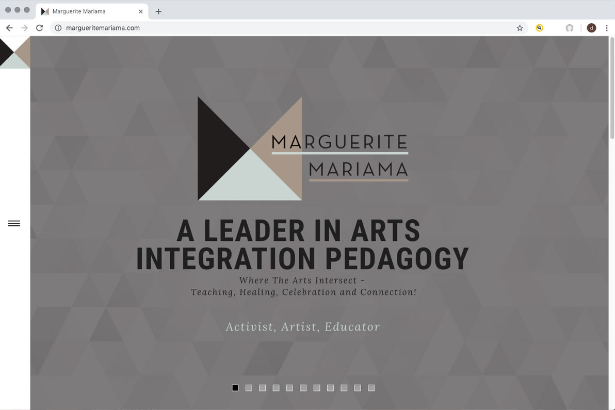Toggle the bookmark star for this page

520,28
